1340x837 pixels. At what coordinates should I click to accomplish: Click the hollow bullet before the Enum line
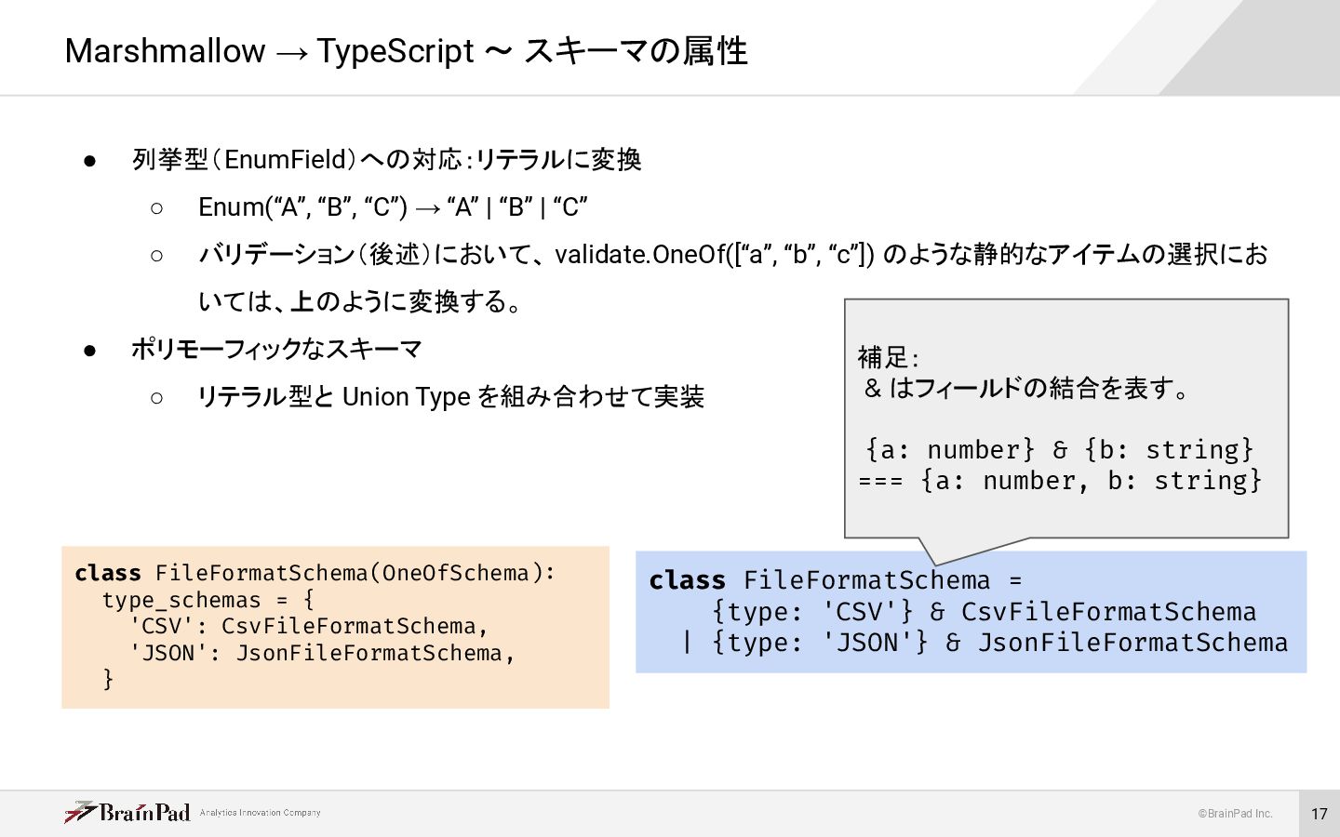(x=156, y=208)
